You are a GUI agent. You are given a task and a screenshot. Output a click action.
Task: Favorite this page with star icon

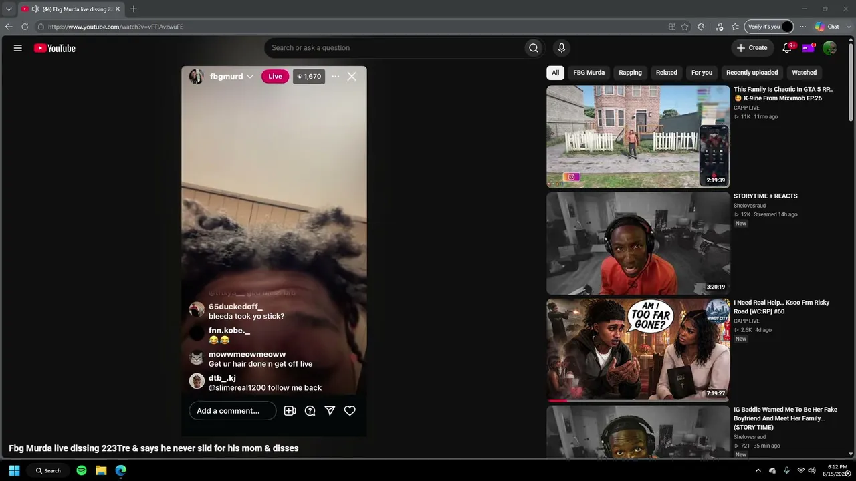(685, 27)
